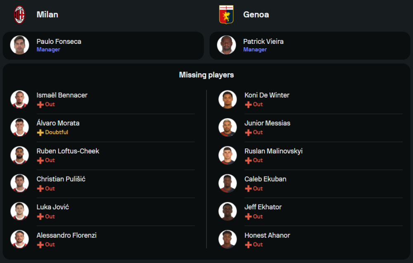The image size is (413, 263).
Task: Select Jeff Ekhator's name
Action: click(263, 207)
